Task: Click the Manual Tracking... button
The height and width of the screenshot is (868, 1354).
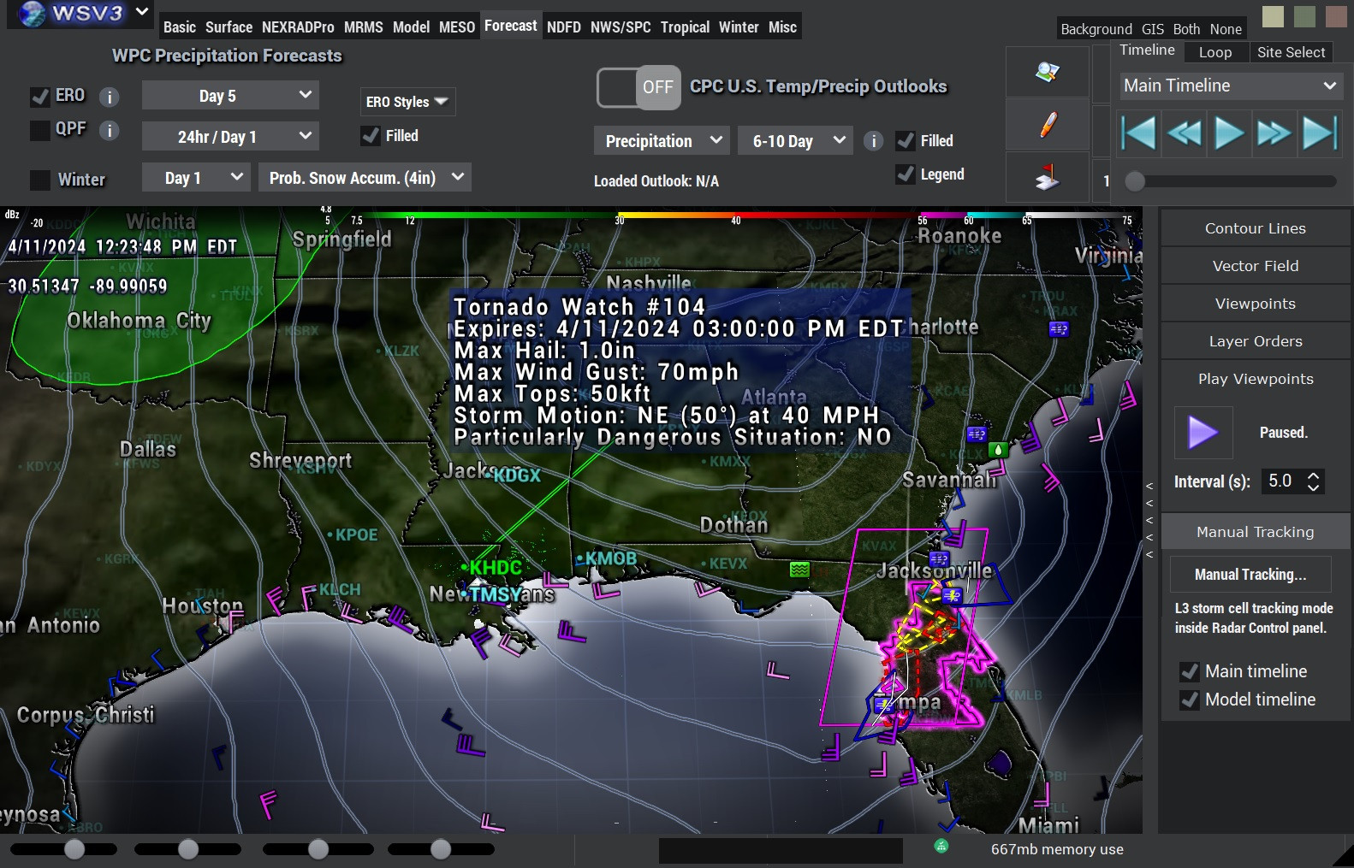Action: point(1250,575)
